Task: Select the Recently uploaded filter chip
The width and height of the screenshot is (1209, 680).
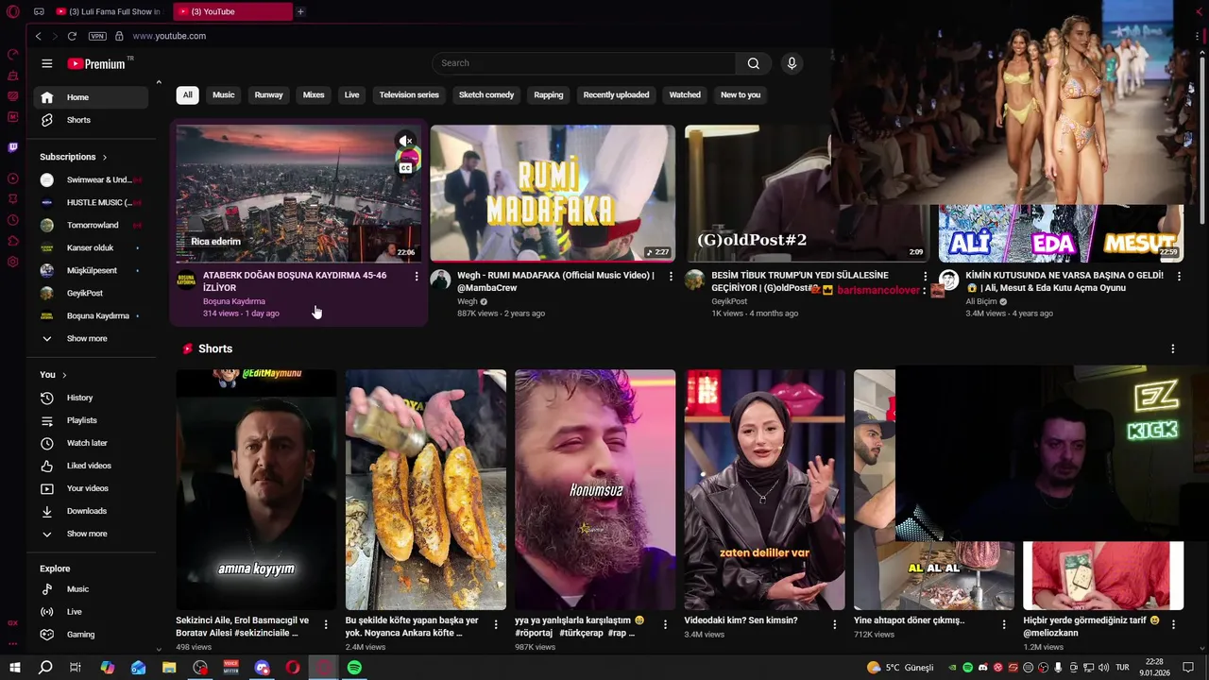Action: tap(616, 94)
